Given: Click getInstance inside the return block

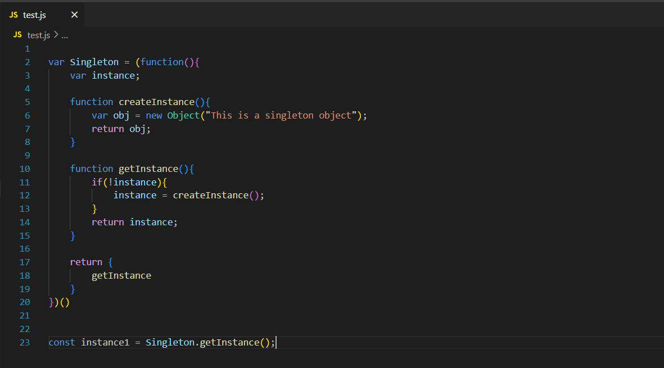Looking at the screenshot, I should coord(121,275).
